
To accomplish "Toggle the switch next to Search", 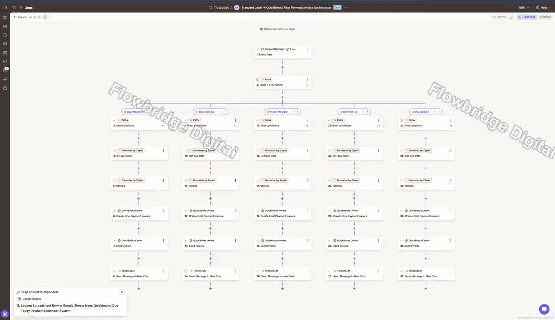I will tap(47, 17).
